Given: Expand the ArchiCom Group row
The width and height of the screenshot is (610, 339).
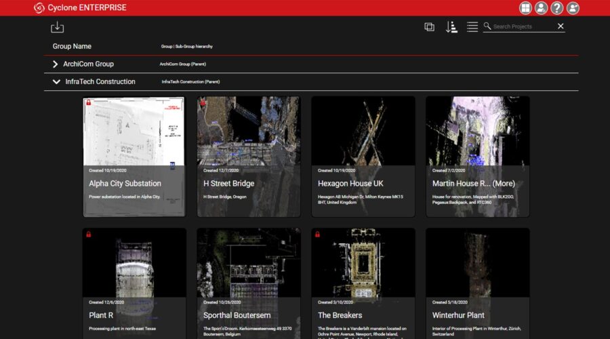Looking at the screenshot, I should pyautogui.click(x=56, y=64).
